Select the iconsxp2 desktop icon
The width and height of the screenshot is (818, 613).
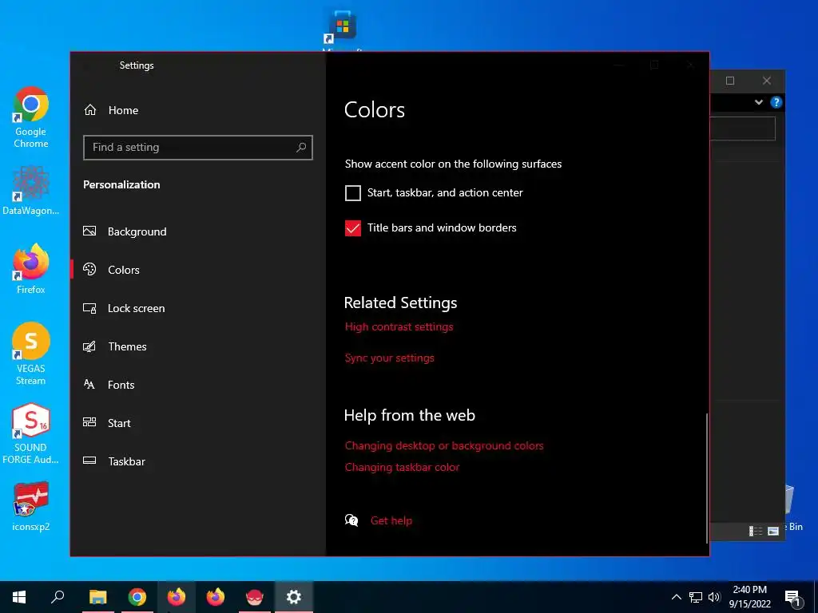tap(31, 507)
